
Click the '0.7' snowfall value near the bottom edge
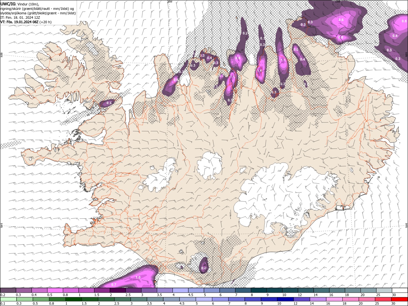(114, 284)
